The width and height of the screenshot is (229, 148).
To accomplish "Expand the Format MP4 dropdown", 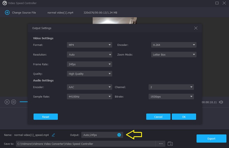I will tap(89, 45).
